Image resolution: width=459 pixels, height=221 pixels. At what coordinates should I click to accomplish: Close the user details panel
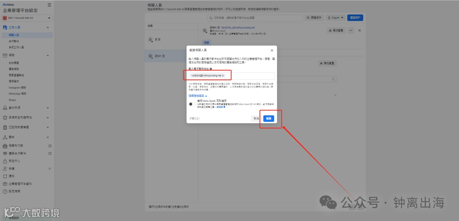click(360, 31)
